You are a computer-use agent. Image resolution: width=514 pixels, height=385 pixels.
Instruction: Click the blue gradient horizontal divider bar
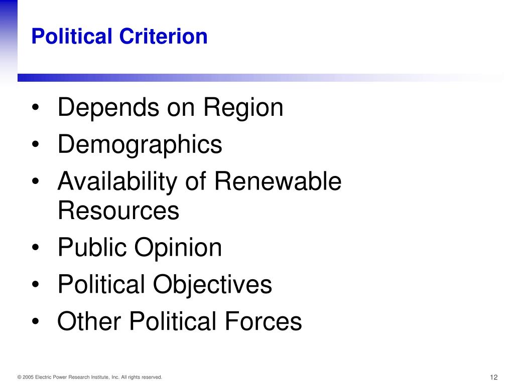click(x=261, y=78)
